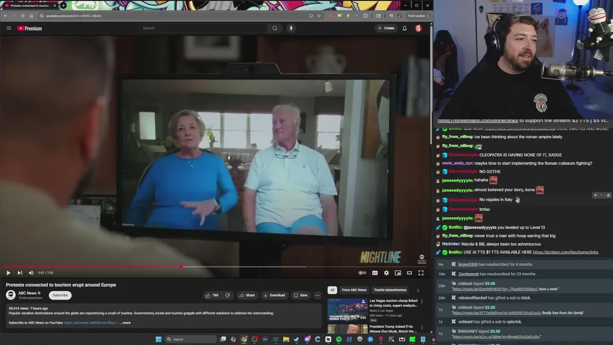Toggle the autoplay switch in player
This screenshot has height=345, width=613.
coord(363,273)
